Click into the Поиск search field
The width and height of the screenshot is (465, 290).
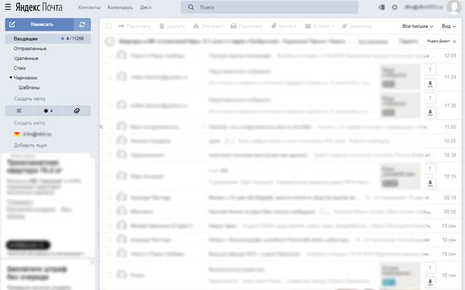pyautogui.click(x=274, y=7)
